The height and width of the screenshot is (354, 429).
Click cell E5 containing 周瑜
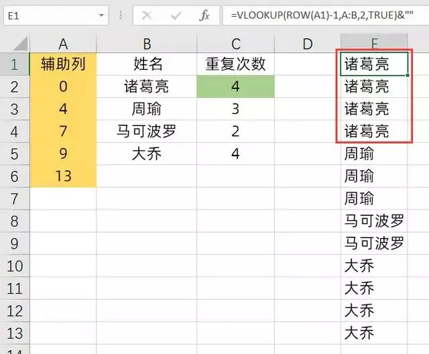[x=374, y=154]
